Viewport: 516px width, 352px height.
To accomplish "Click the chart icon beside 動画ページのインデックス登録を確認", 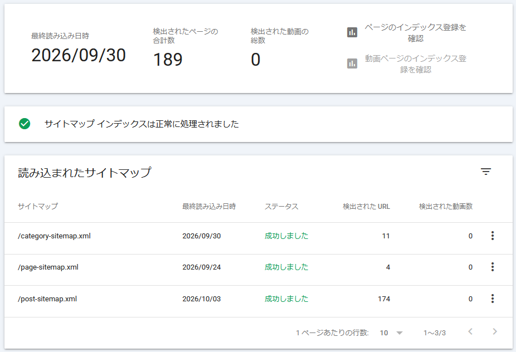I will (352, 63).
